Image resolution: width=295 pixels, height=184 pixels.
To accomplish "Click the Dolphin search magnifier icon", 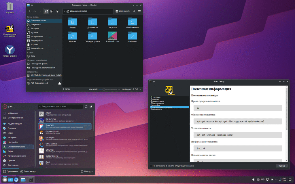I will 134,11.
